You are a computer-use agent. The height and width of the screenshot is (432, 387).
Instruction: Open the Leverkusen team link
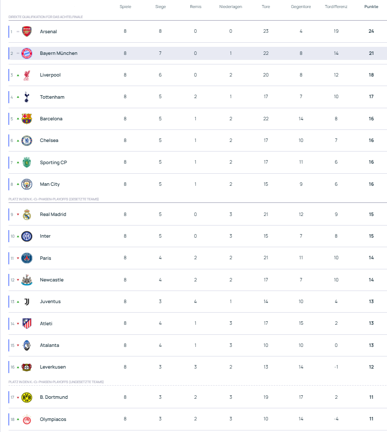[x=52, y=367]
